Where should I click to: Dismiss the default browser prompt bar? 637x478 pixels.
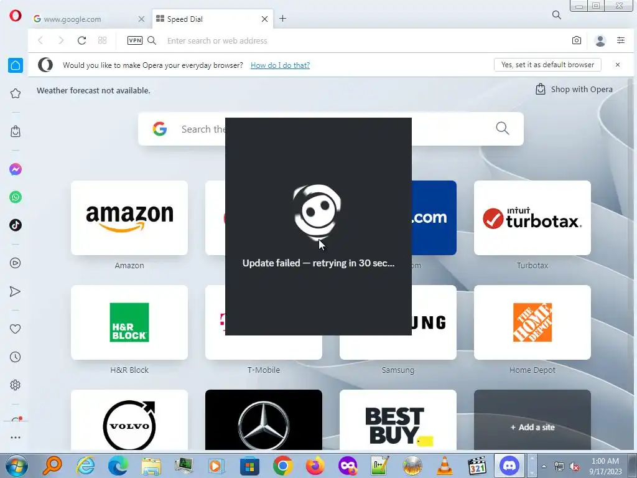pyautogui.click(x=618, y=65)
